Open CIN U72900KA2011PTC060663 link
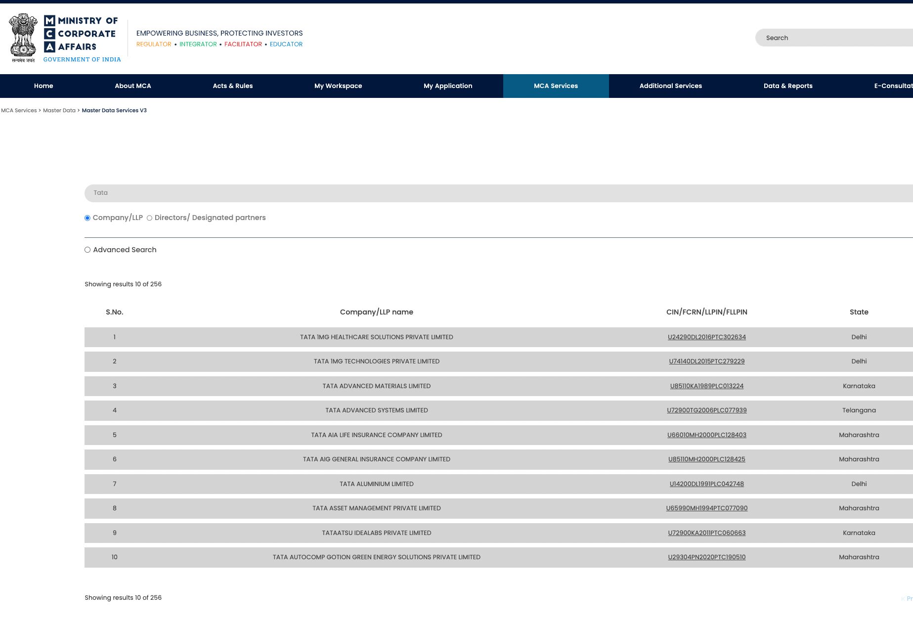913x627 pixels. 707,533
